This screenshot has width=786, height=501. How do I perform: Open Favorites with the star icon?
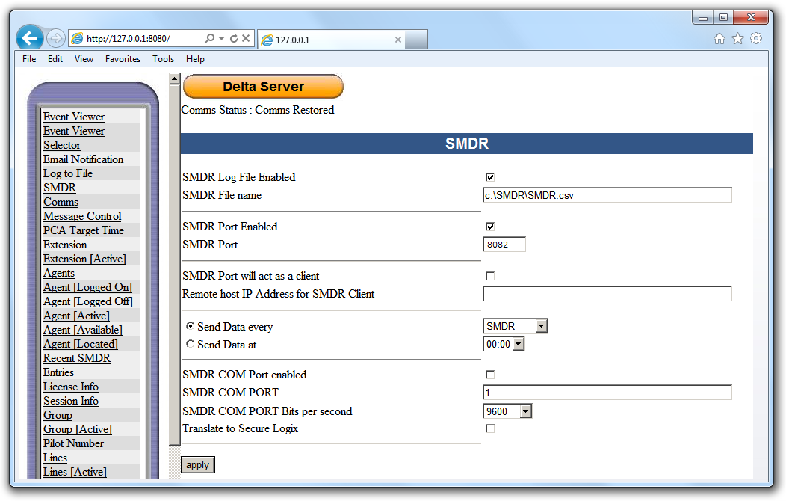[737, 37]
